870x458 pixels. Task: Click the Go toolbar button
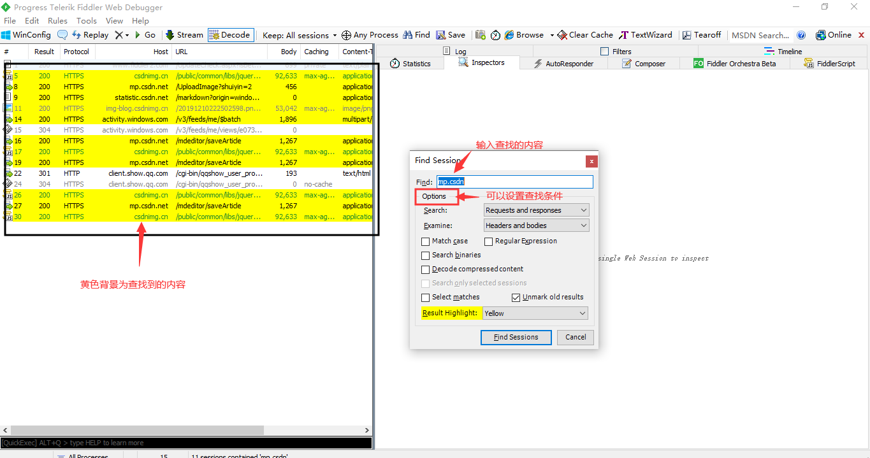(145, 35)
